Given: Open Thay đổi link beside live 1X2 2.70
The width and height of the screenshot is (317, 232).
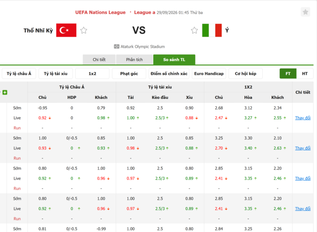Looking at the screenshot, I should coord(303,148).
